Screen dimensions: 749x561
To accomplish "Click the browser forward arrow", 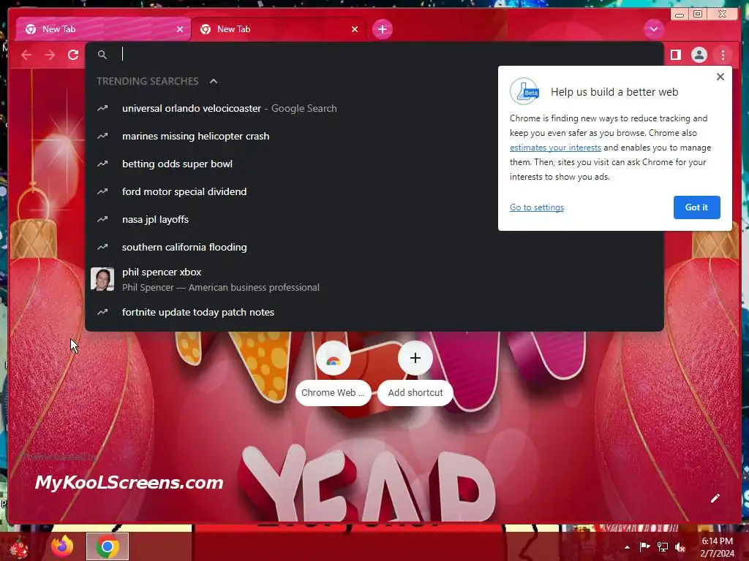I will point(50,55).
